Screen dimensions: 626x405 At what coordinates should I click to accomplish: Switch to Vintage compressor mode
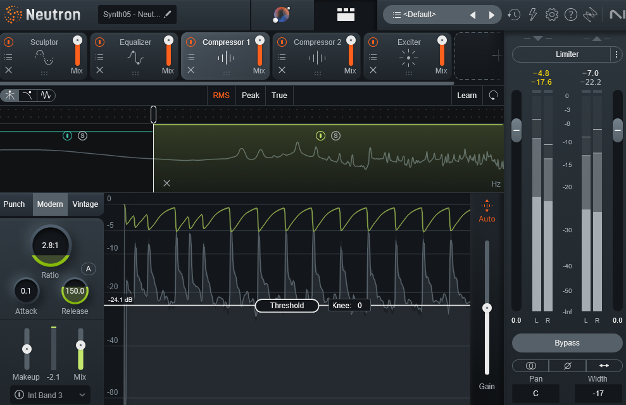click(85, 204)
